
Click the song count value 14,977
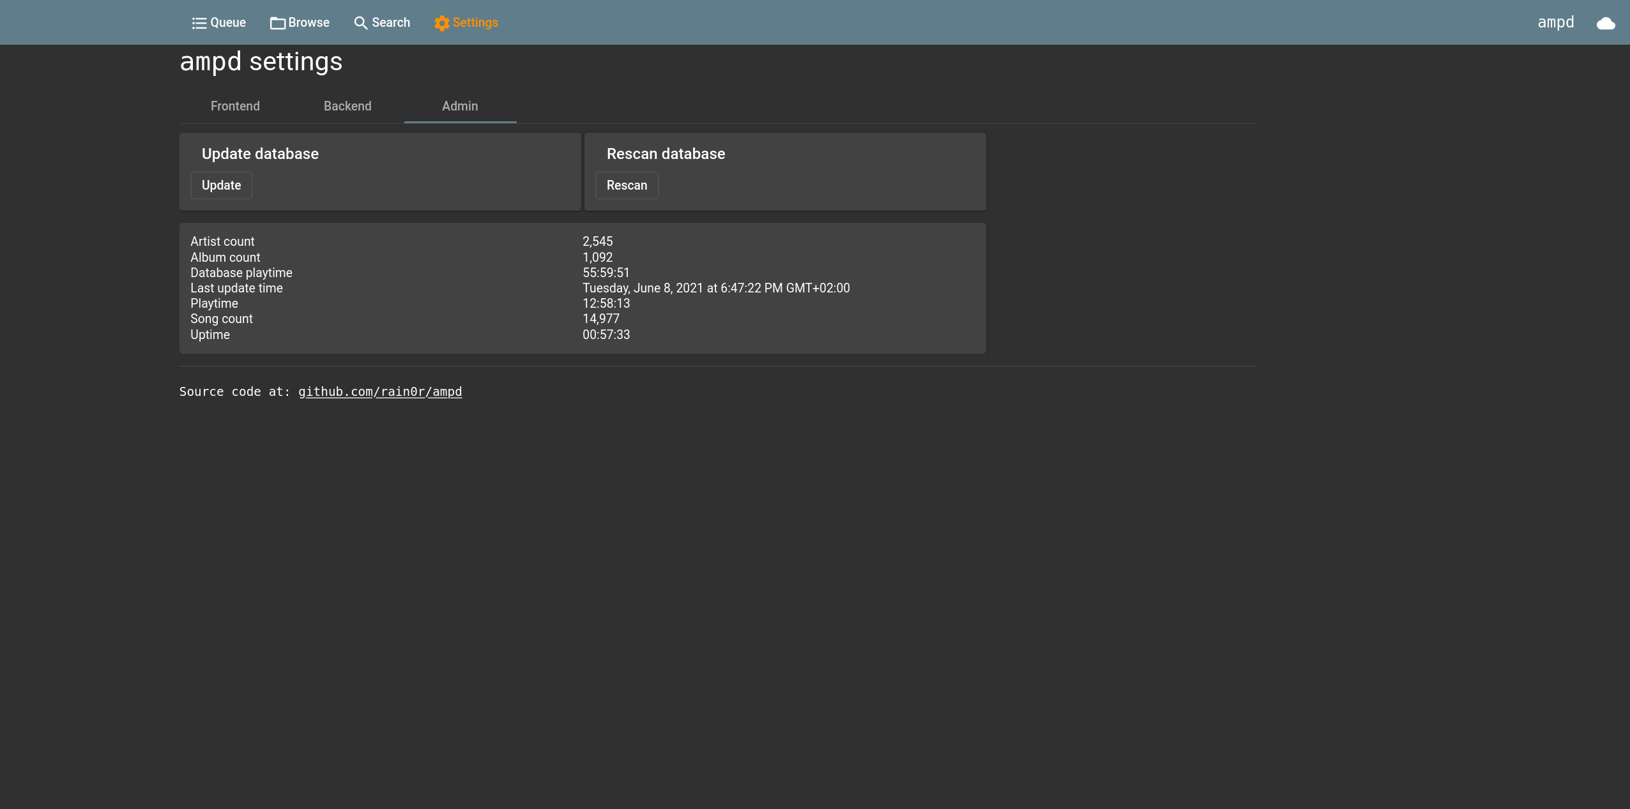(601, 319)
